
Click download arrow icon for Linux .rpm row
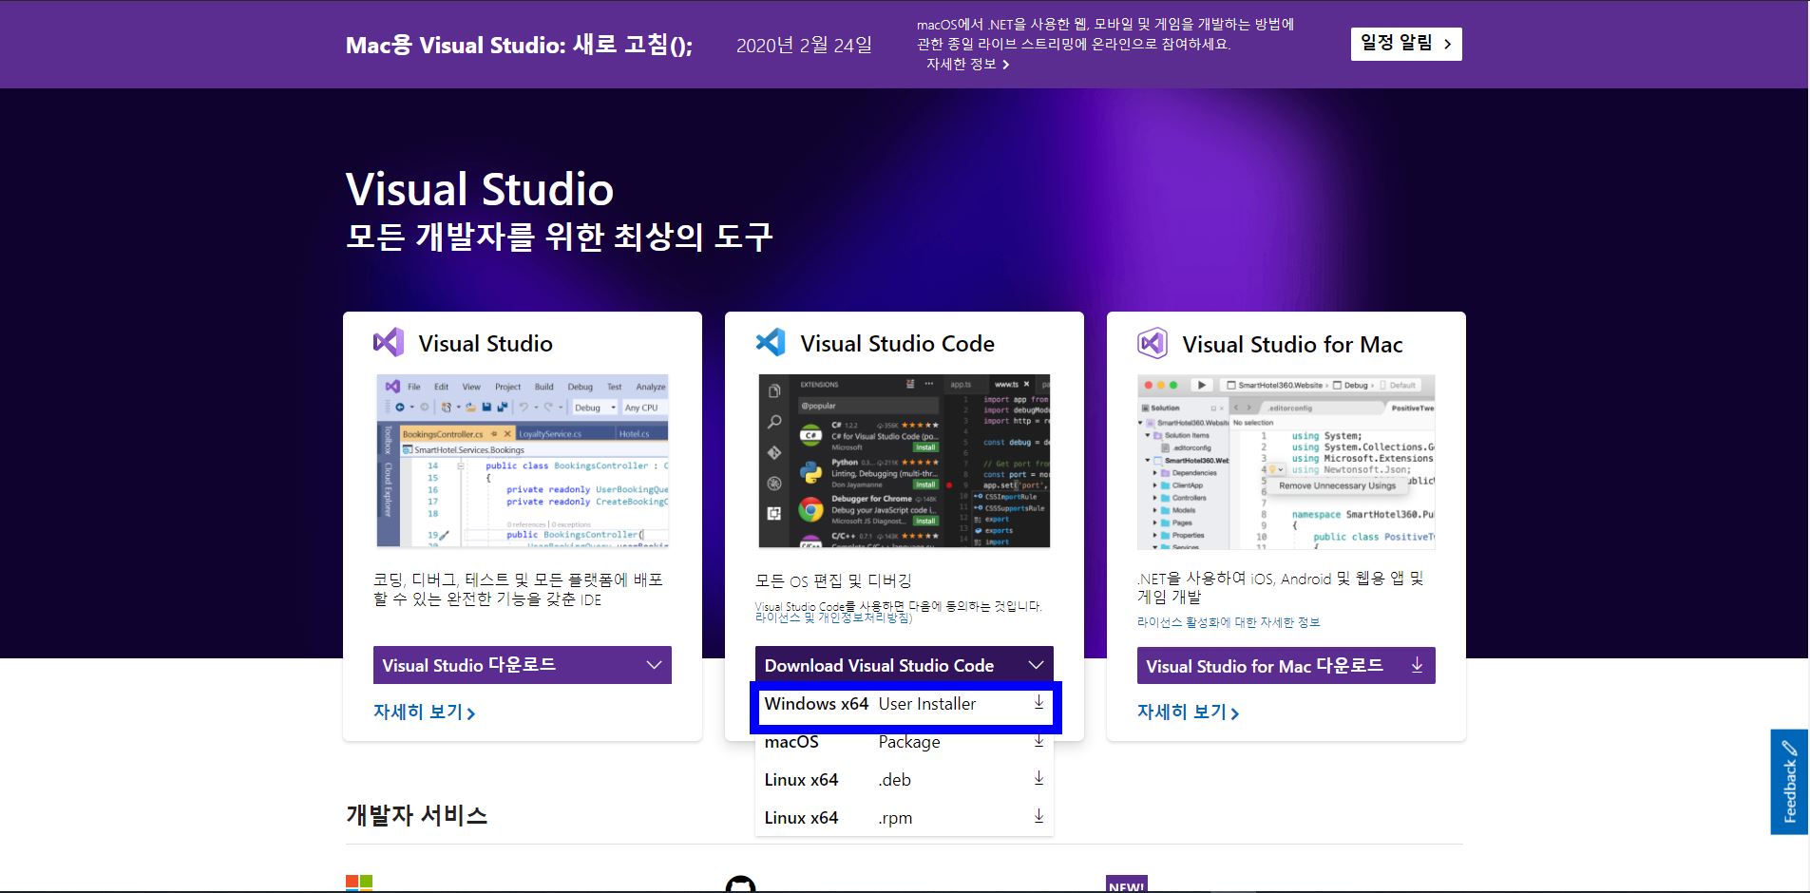pos(1038,817)
